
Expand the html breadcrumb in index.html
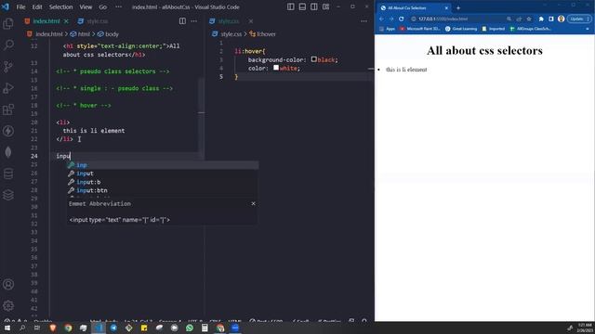(x=81, y=34)
